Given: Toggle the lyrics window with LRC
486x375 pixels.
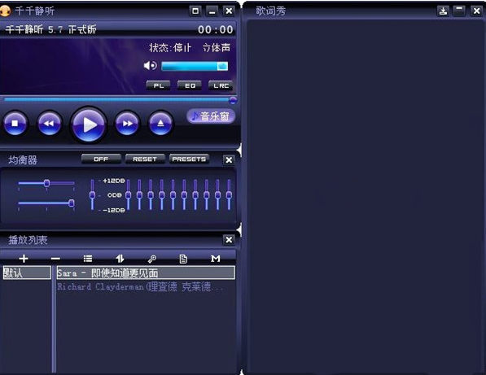Looking at the screenshot, I should coord(221,85).
